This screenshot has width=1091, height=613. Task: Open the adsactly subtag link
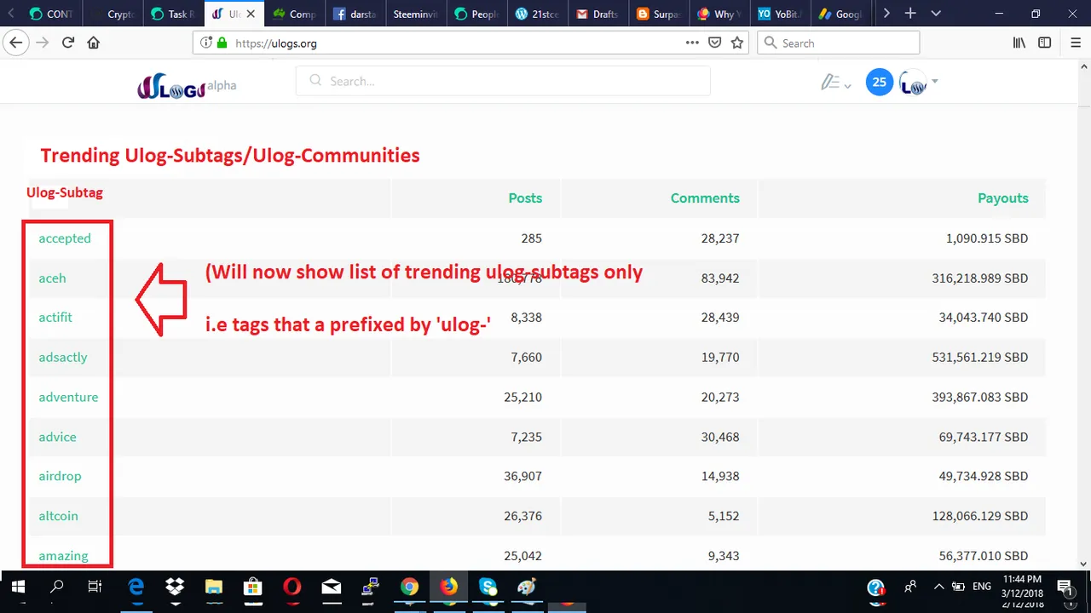pos(63,357)
